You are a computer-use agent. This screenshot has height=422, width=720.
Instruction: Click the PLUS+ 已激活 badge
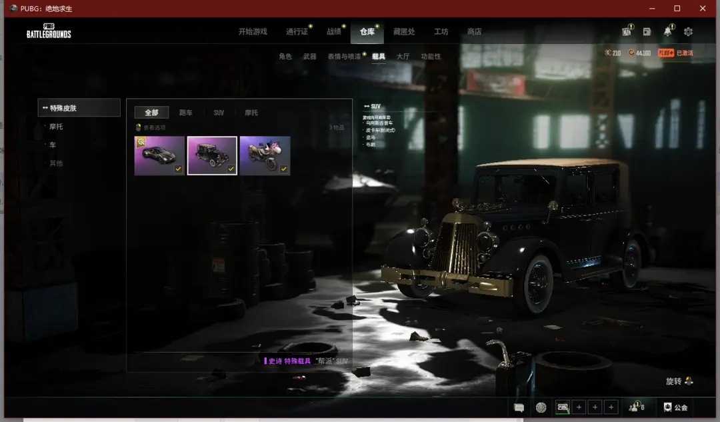click(x=675, y=53)
